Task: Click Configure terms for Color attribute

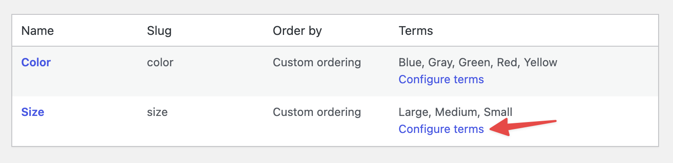Action: [441, 79]
